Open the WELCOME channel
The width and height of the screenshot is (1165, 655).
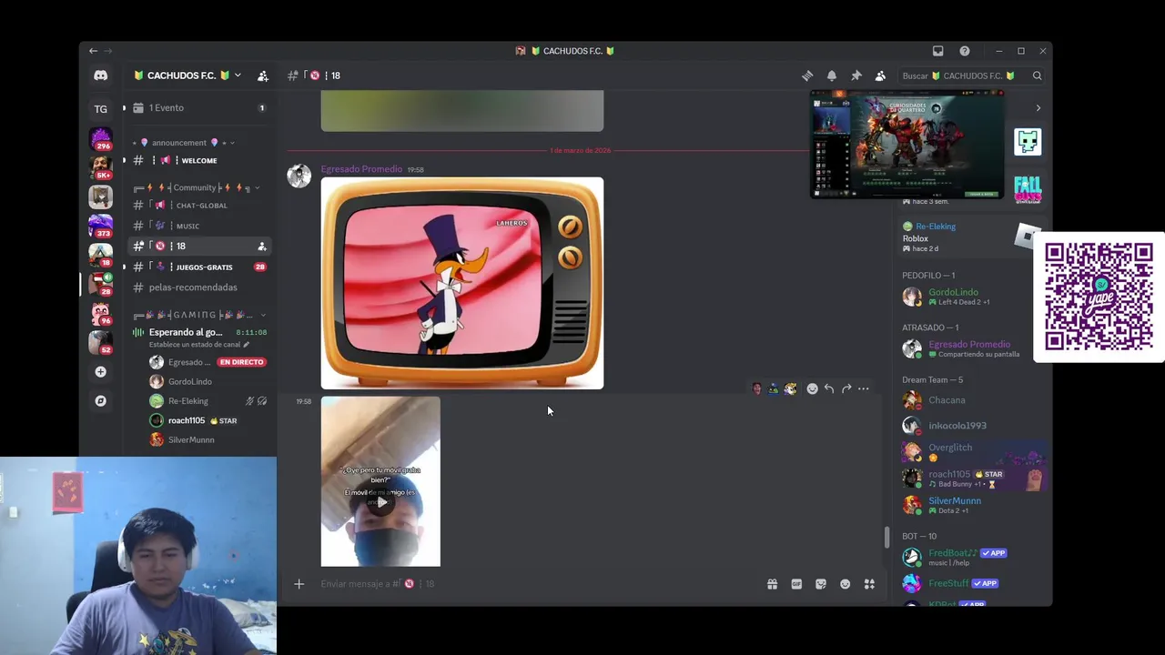pyautogui.click(x=198, y=160)
